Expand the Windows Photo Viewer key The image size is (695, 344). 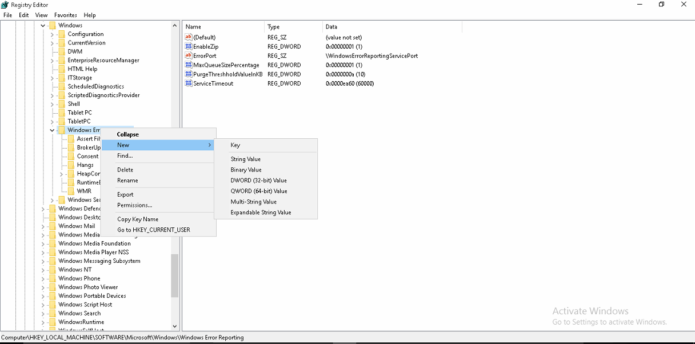tap(43, 287)
